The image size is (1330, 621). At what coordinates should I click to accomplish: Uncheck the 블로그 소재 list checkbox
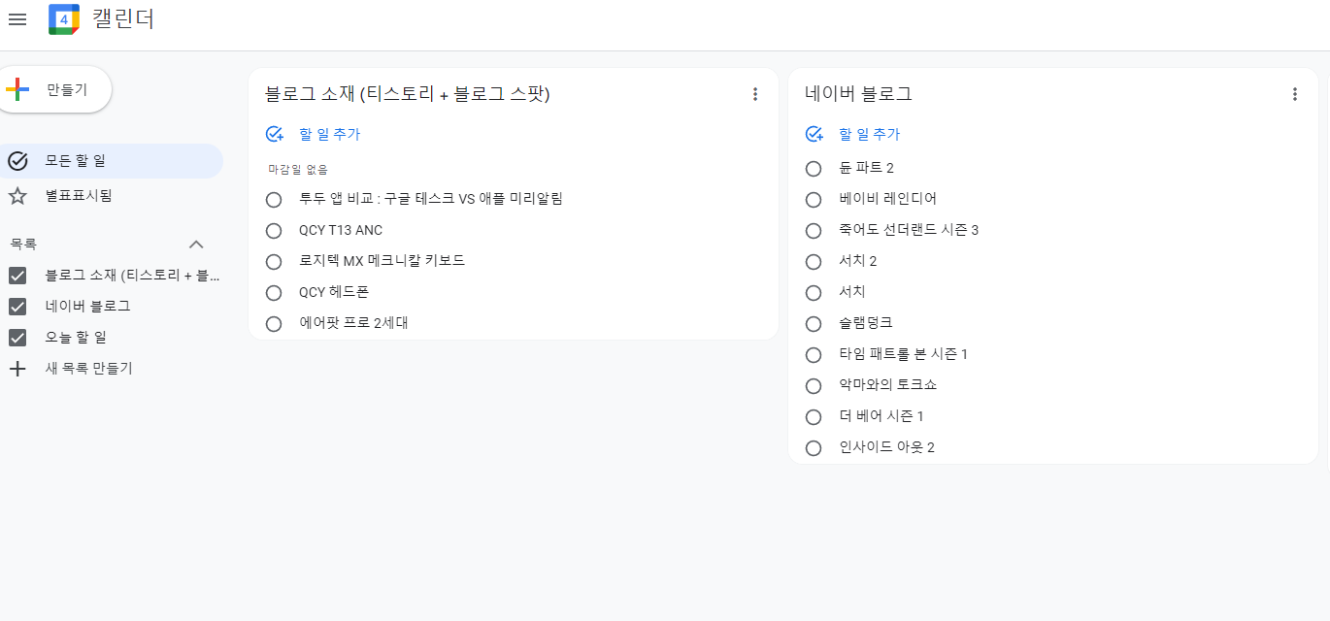pos(17,276)
